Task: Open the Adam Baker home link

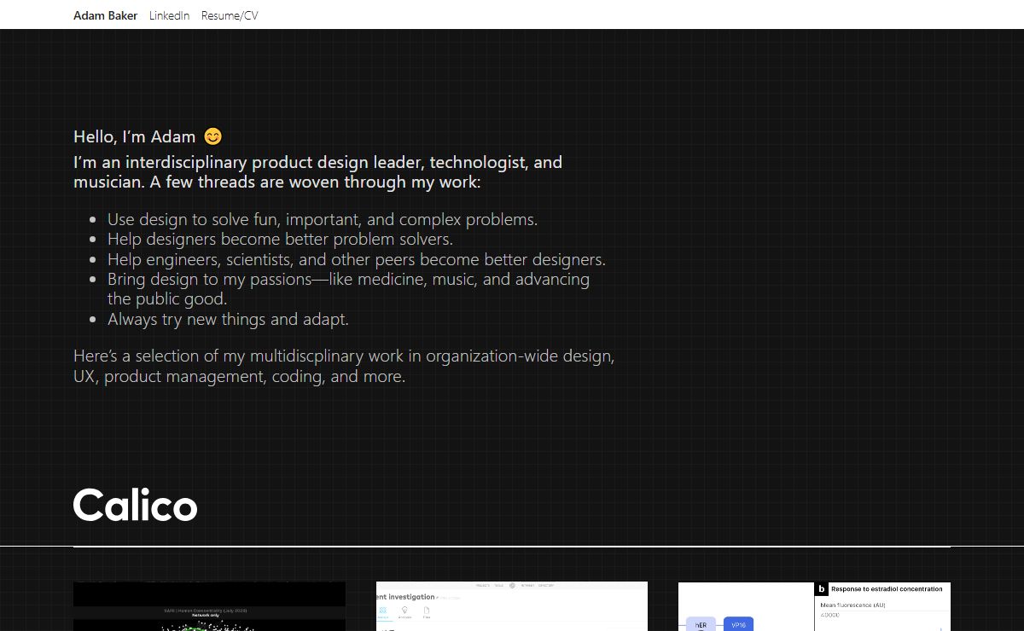Action: pyautogui.click(x=105, y=15)
